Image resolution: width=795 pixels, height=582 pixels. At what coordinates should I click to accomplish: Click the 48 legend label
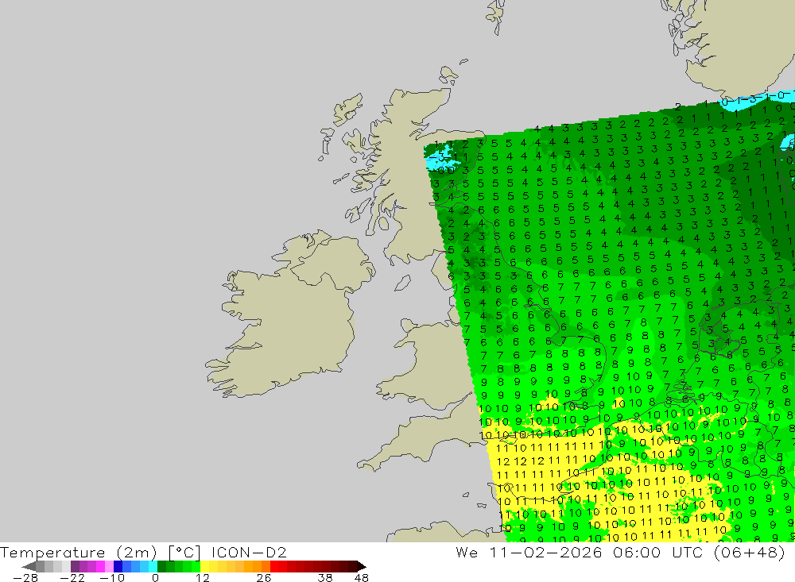tap(362, 578)
